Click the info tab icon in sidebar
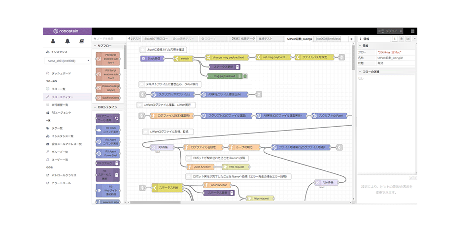This screenshot has height=234, width=473. coord(395,39)
